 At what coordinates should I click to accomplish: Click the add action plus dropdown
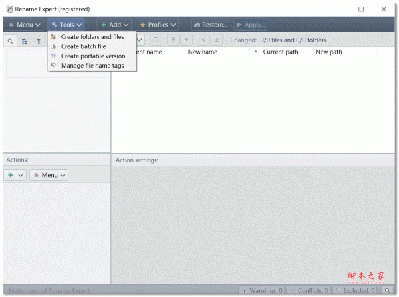15,175
